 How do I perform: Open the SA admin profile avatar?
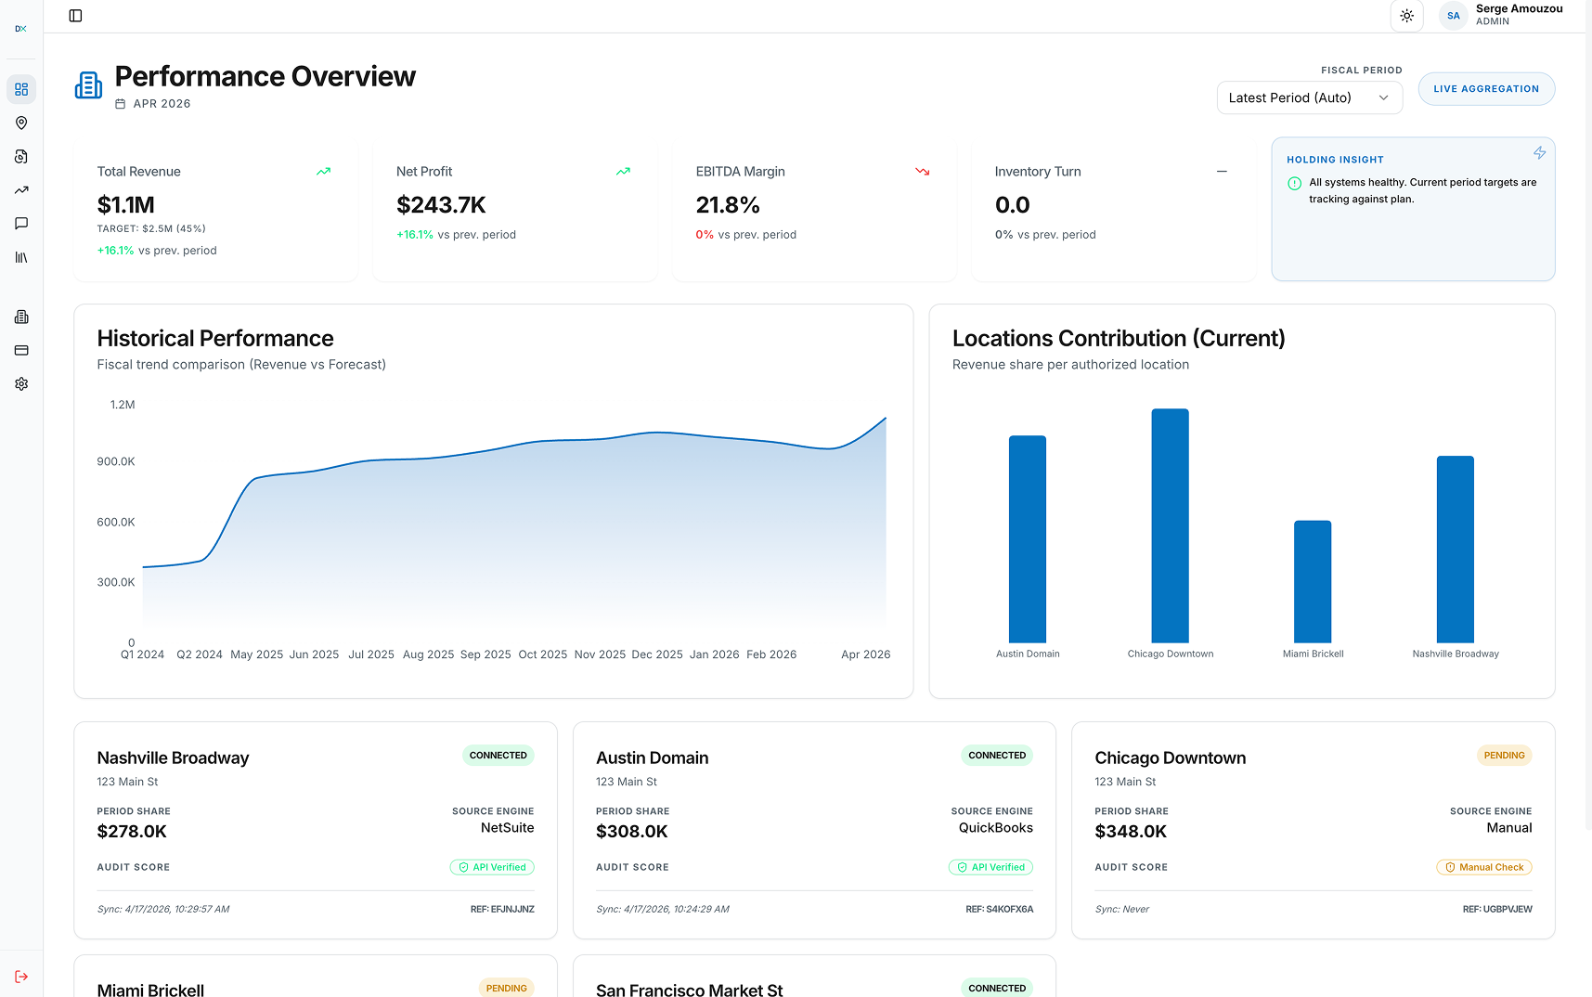tap(1453, 16)
